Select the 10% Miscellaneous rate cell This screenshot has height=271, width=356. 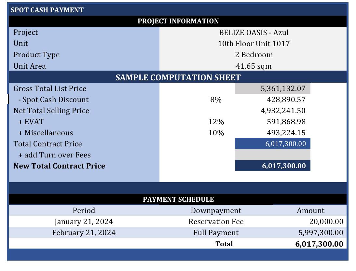coord(216,133)
